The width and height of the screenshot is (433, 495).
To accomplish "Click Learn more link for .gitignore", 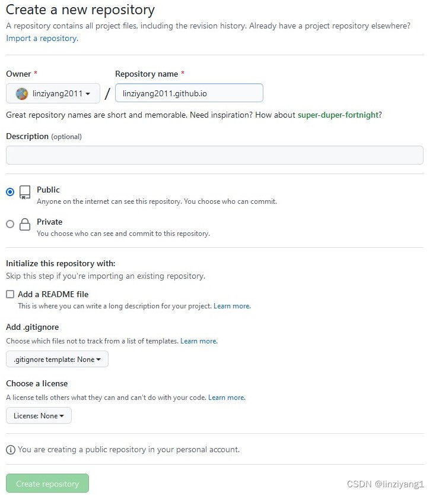I will click(199, 341).
